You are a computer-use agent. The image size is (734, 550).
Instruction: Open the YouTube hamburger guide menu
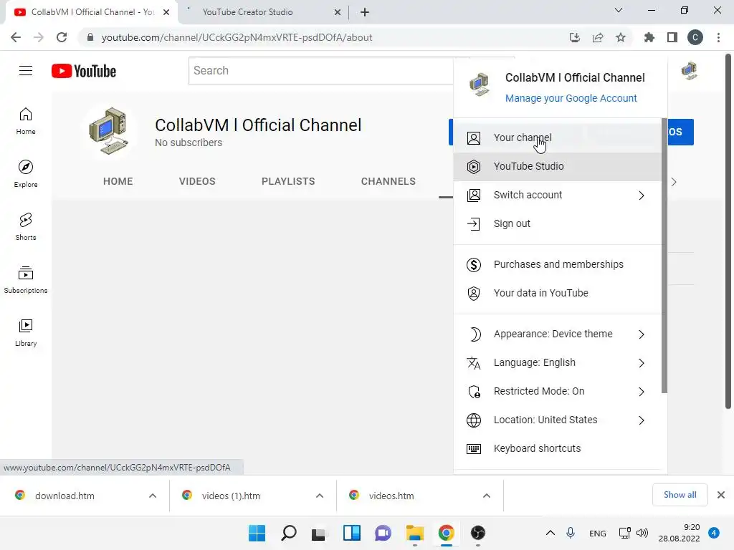(x=26, y=71)
